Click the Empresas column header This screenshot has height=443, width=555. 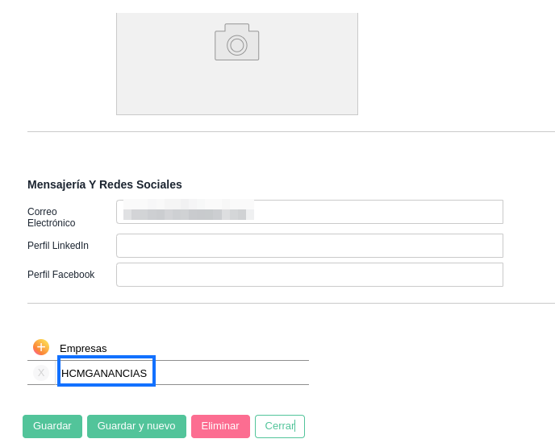83,349
